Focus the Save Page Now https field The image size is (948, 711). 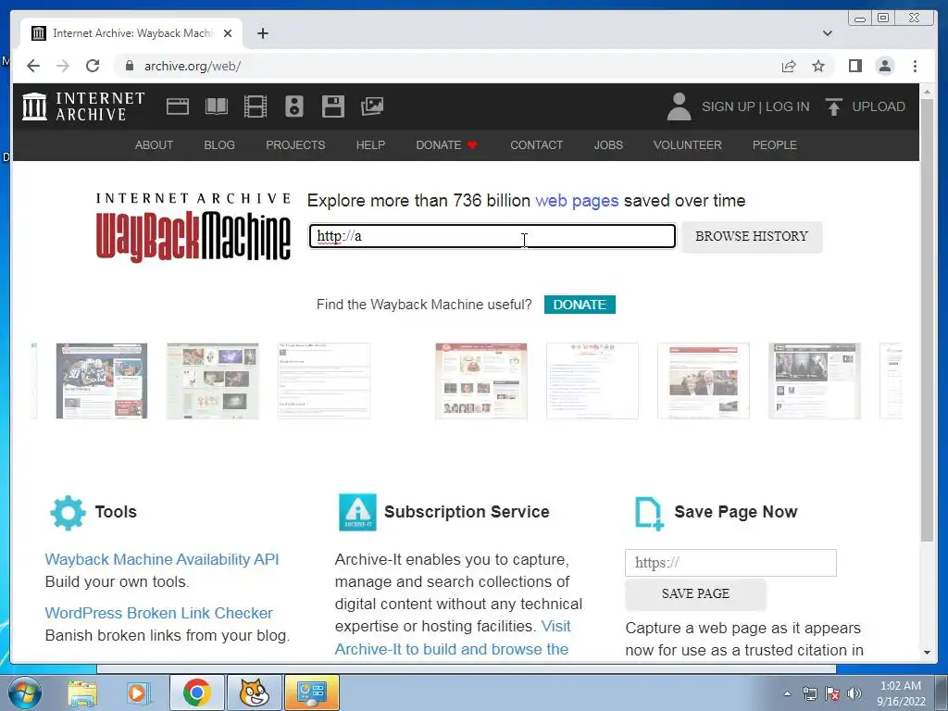[730, 563]
